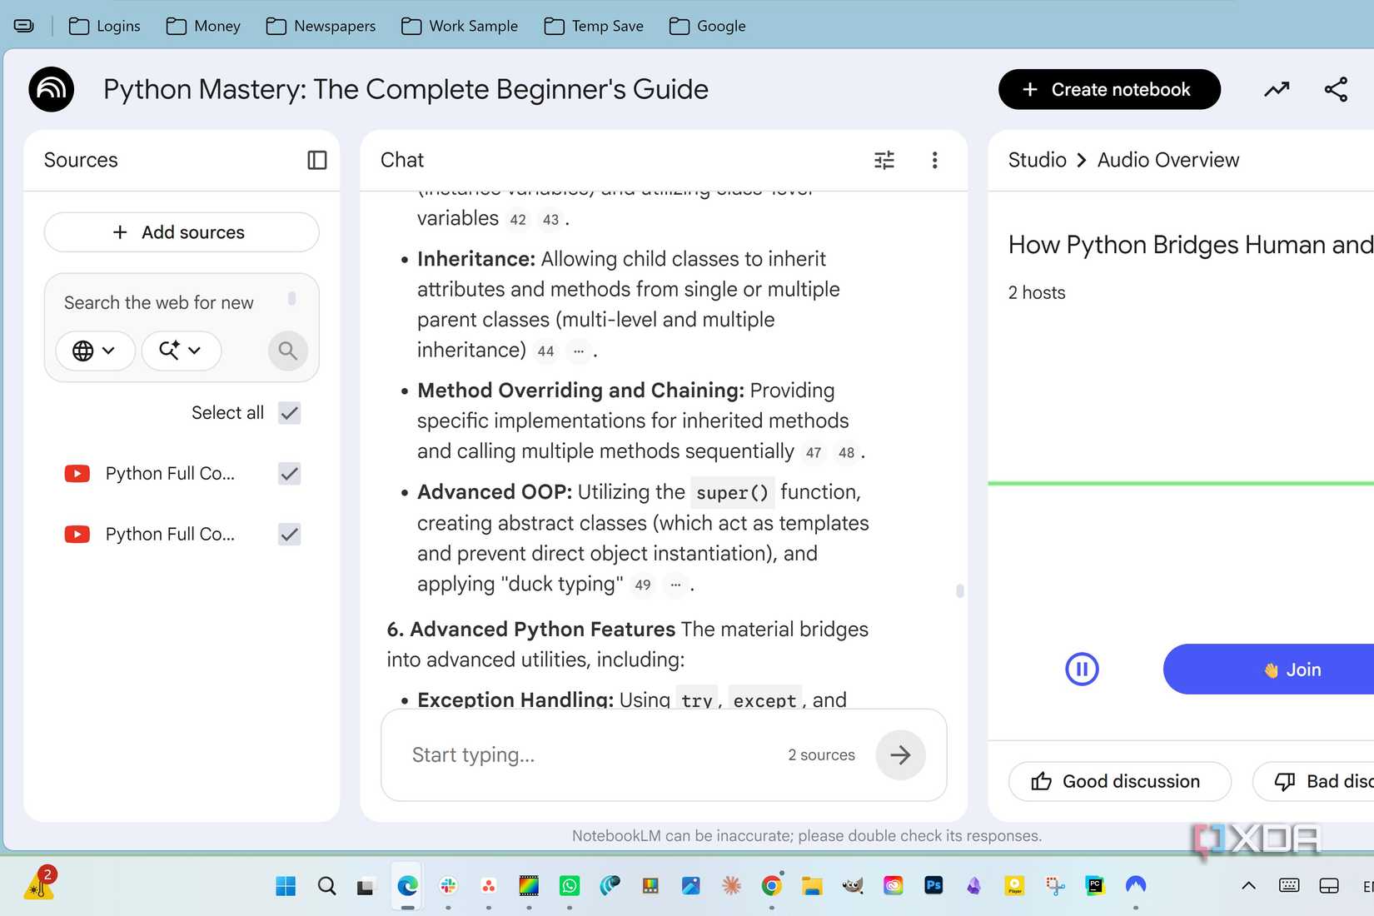Screen dimensions: 1374x916
Task: Click the audio overview green progress bar
Action: pos(1181,483)
